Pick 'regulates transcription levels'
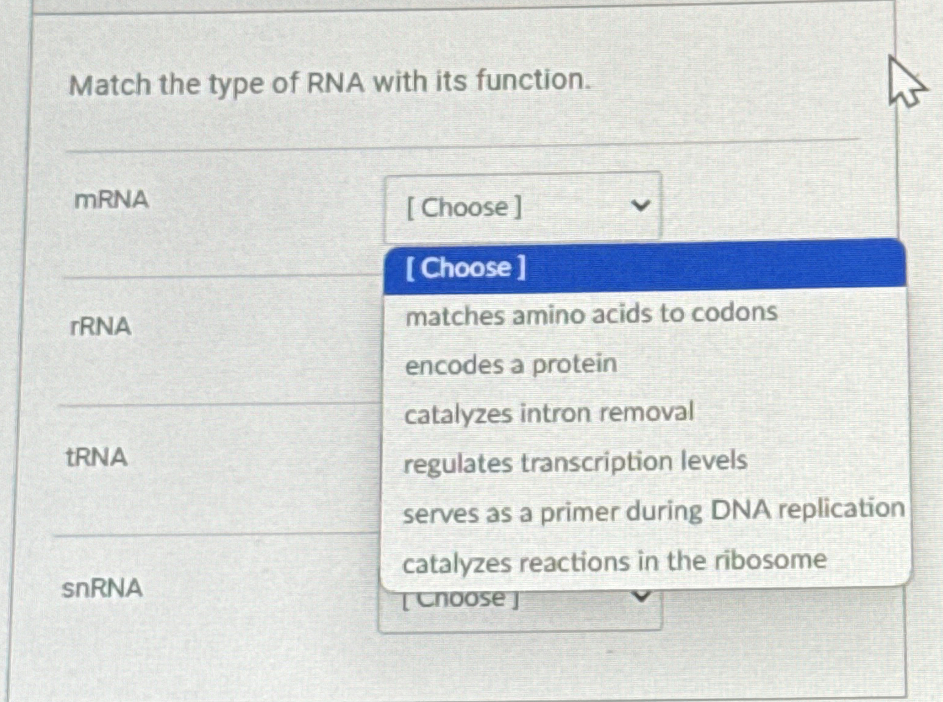This screenshot has height=702, width=943. coord(575,462)
